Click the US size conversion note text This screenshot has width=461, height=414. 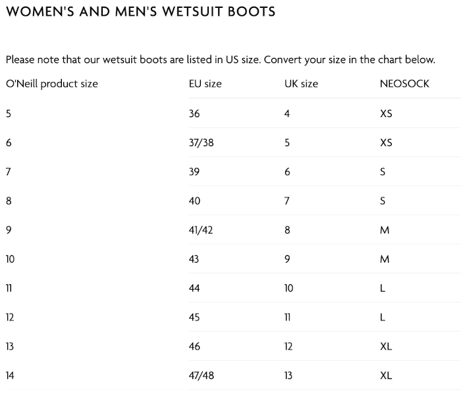[220, 59]
